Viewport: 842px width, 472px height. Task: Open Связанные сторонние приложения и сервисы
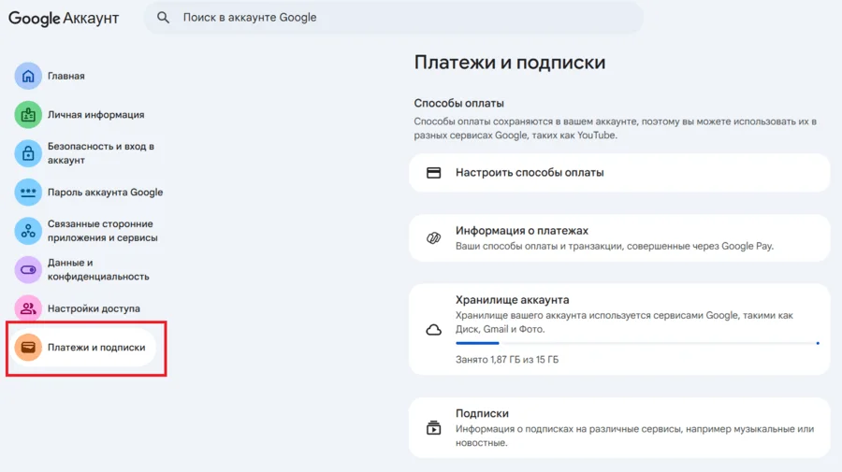click(103, 231)
